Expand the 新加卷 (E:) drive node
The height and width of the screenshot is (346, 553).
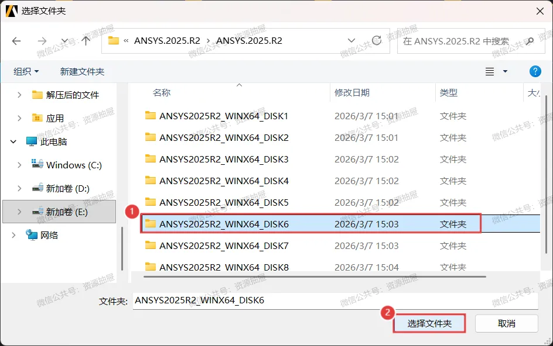point(19,212)
